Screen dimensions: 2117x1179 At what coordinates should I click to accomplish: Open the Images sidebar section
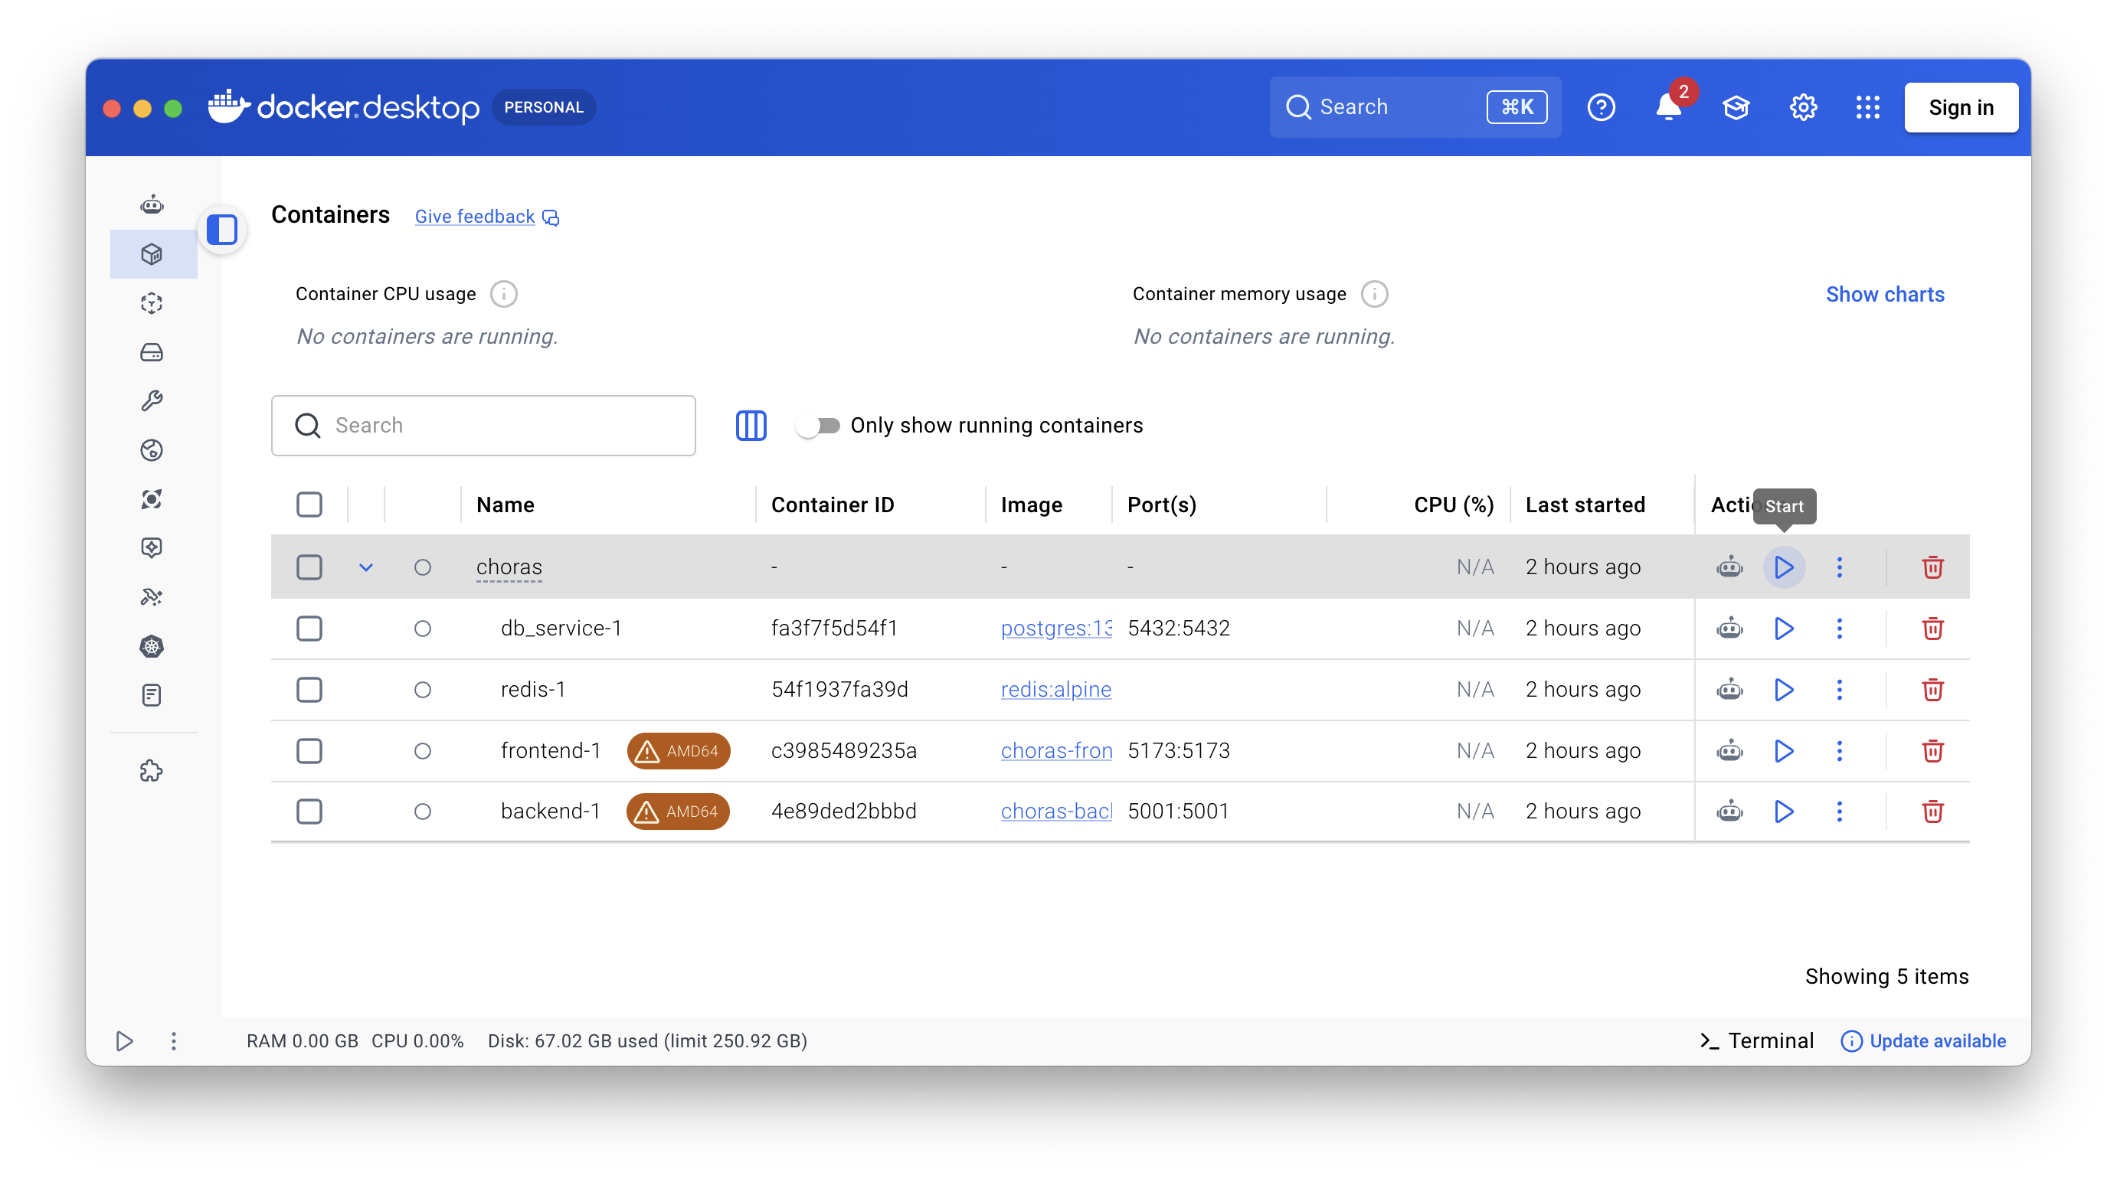(152, 303)
